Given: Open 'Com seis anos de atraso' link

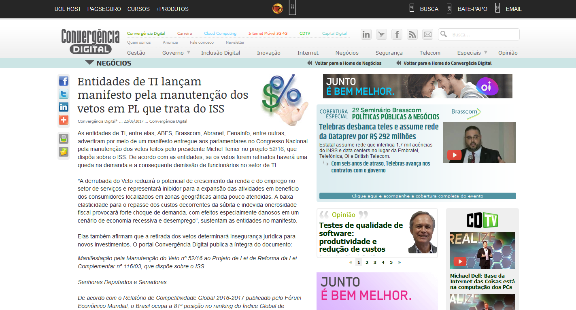Looking at the screenshot, I should click(380, 167).
